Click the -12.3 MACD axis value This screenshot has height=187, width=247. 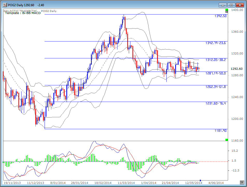[x=235, y=170]
